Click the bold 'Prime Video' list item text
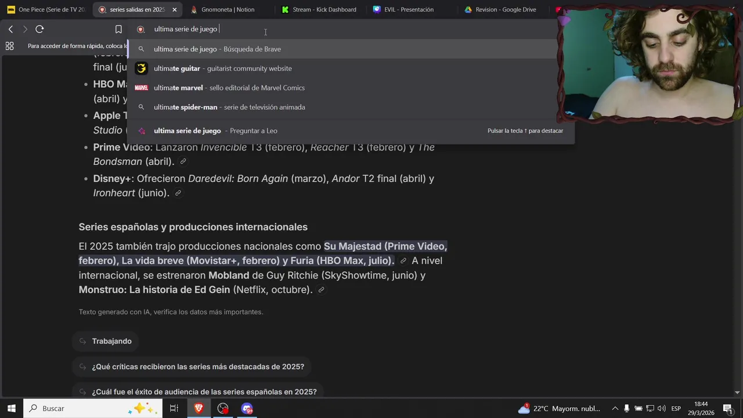The image size is (743, 418). click(121, 147)
